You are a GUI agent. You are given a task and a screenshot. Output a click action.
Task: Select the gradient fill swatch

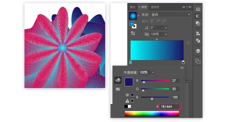pyautogui.click(x=132, y=24)
